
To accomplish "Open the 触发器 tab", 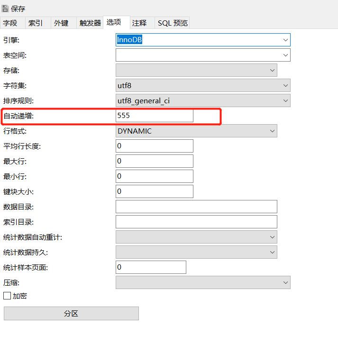I will click(90, 23).
